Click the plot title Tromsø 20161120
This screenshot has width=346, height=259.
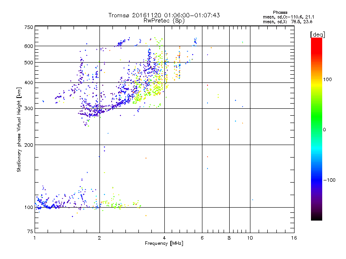tap(164, 15)
